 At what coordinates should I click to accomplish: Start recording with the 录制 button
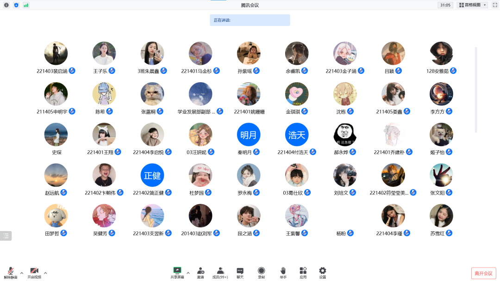pos(261,272)
